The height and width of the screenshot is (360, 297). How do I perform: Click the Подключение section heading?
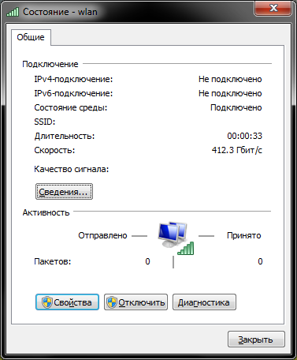click(50, 64)
